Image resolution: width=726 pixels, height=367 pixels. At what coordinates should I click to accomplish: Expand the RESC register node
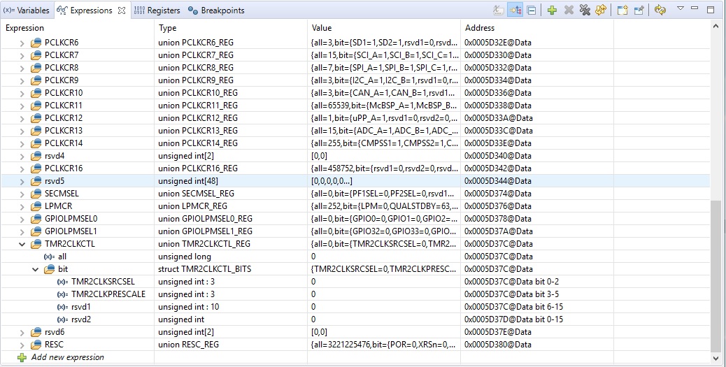(22, 345)
